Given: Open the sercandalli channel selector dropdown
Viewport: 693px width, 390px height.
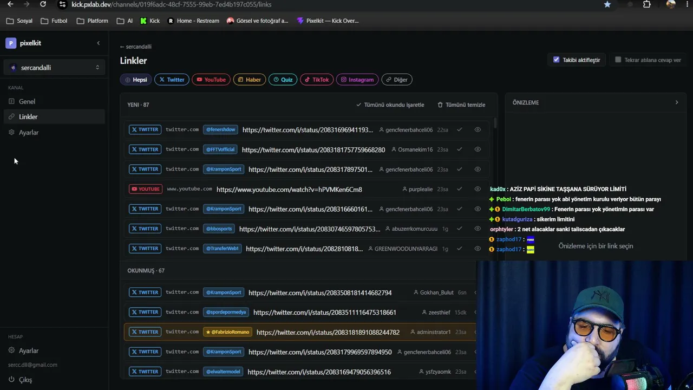Looking at the screenshot, I should pyautogui.click(x=54, y=68).
